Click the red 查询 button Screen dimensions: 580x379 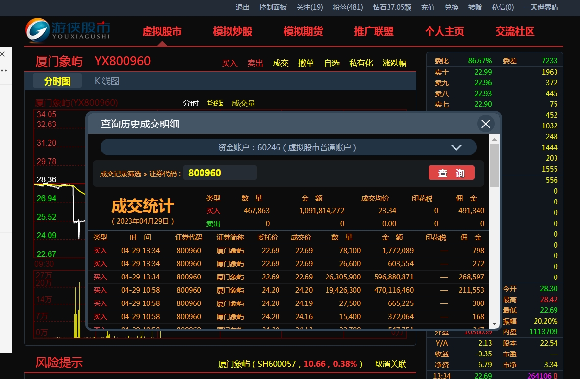click(x=451, y=173)
